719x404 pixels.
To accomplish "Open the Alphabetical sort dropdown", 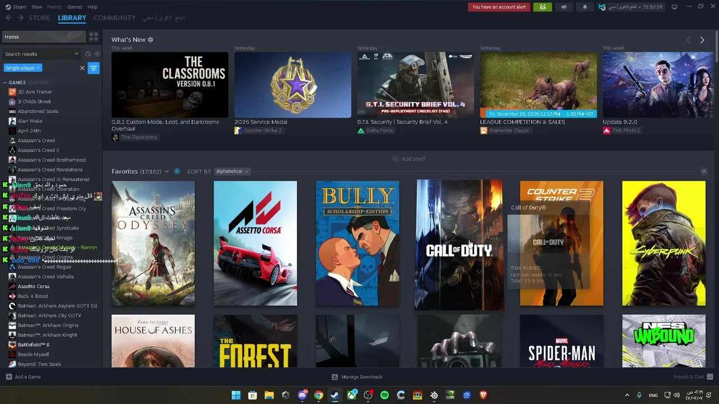I will pos(232,171).
